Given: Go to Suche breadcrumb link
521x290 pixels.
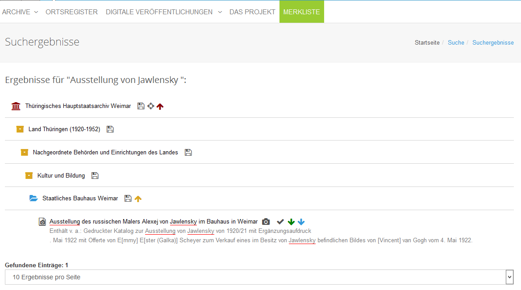Looking at the screenshot, I should [x=456, y=43].
